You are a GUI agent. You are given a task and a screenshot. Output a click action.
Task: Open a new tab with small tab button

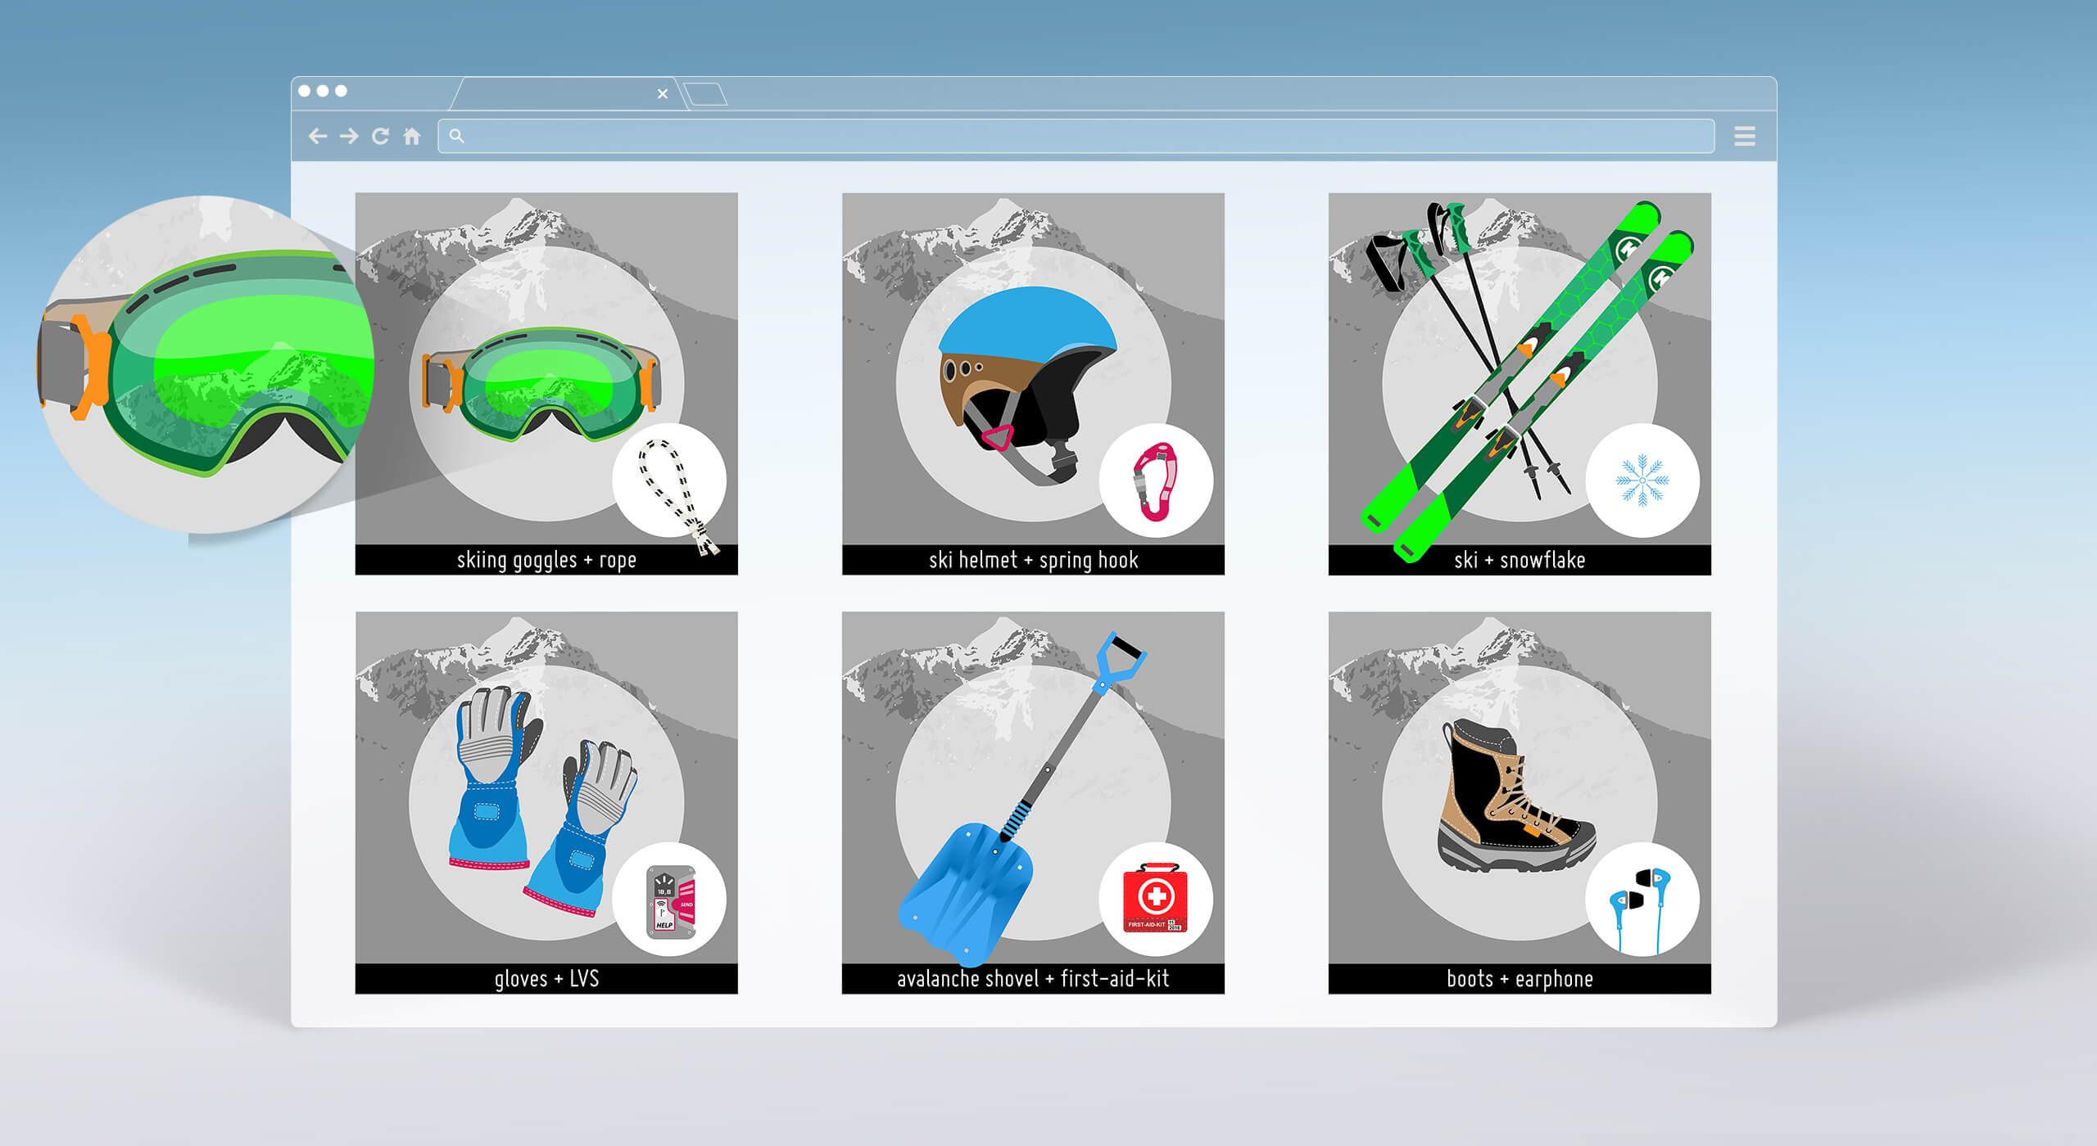[705, 94]
